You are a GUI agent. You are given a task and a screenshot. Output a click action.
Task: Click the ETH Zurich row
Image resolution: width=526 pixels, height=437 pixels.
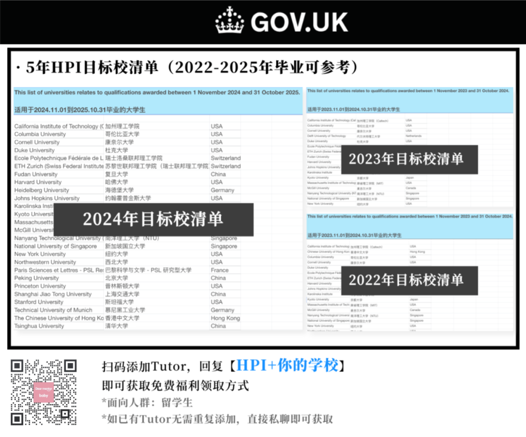coord(127,166)
